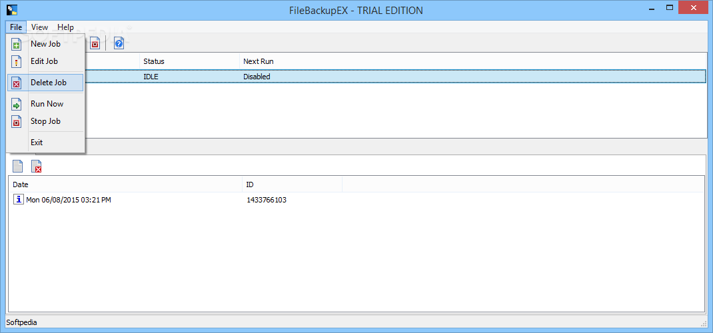Select Exit in the File menu
713x333 pixels.
[x=37, y=143]
